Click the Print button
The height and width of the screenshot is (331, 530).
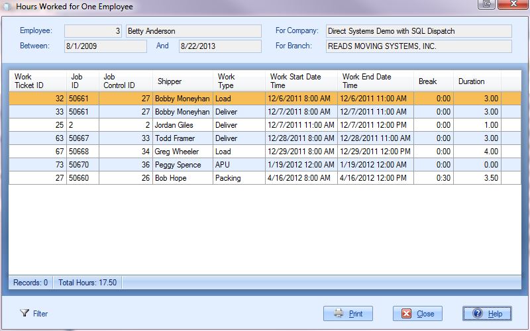click(x=348, y=314)
